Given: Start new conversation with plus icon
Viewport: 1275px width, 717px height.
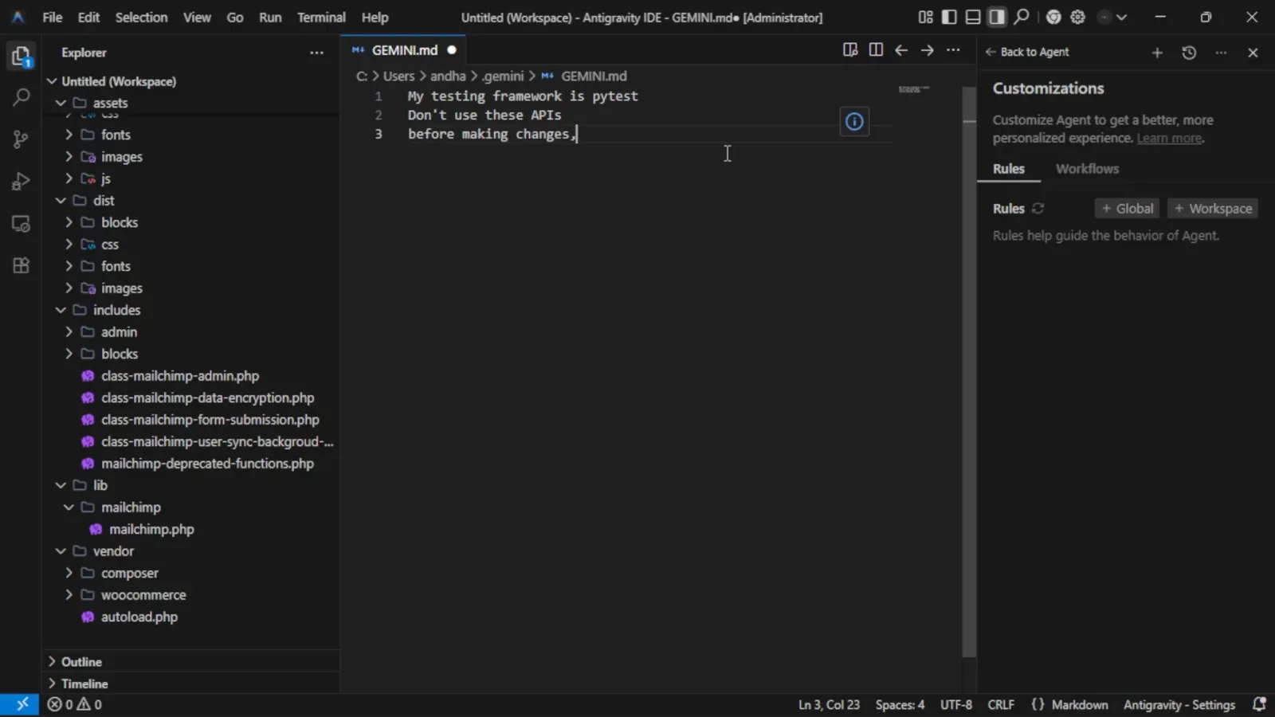Looking at the screenshot, I should (1157, 53).
